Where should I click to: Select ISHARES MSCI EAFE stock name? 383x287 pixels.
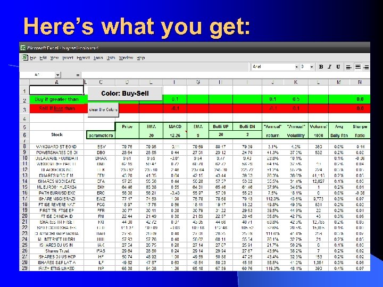[x=56, y=181]
